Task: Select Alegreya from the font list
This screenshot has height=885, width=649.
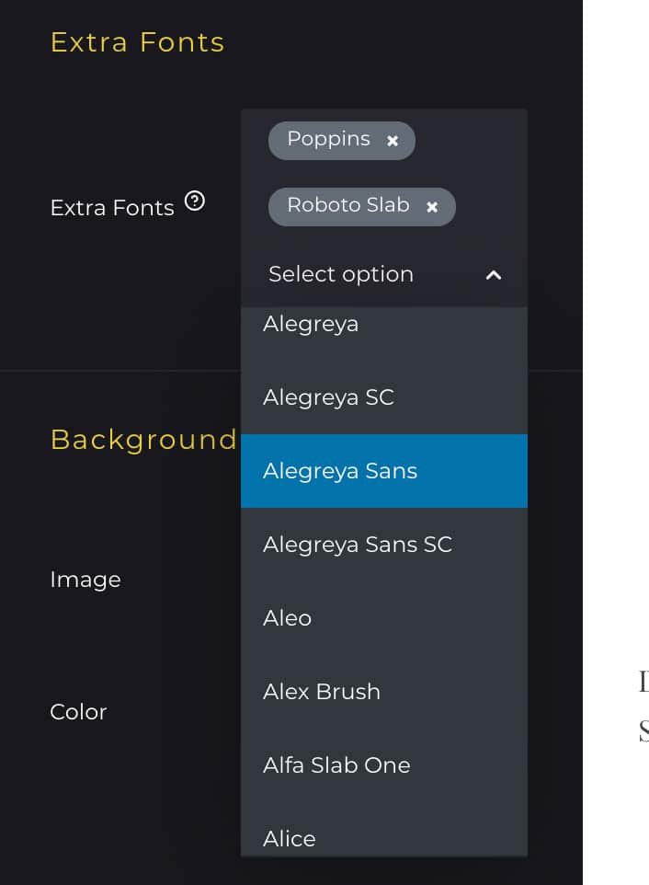Action: coord(311,325)
